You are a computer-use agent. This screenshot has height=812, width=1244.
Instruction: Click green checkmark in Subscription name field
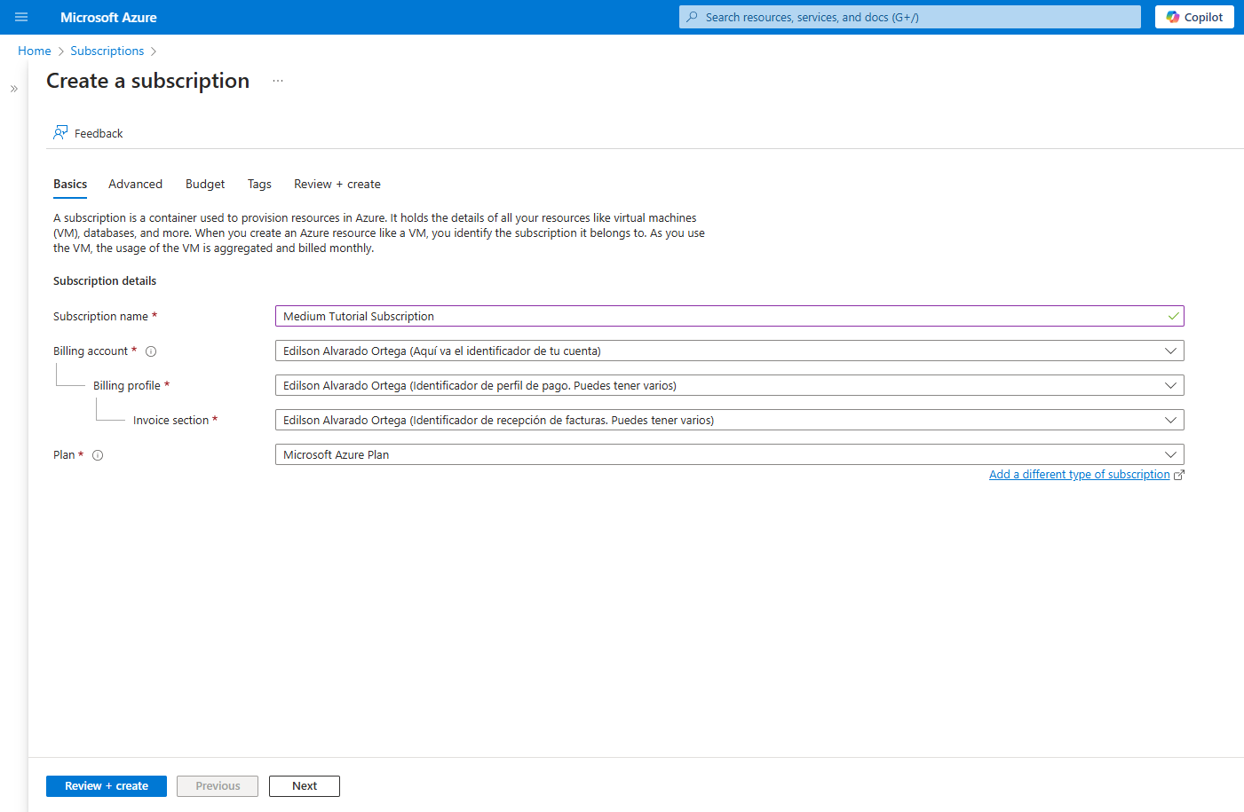click(1174, 316)
